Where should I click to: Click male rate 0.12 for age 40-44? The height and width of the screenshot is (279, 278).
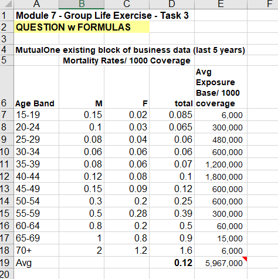coord(82,176)
